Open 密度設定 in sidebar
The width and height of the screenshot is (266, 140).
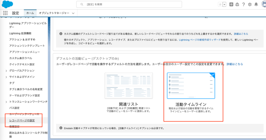coord(14,127)
